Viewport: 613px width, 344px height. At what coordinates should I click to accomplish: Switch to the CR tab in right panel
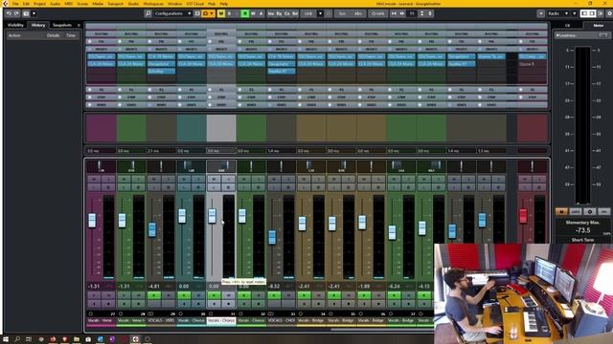click(567, 26)
